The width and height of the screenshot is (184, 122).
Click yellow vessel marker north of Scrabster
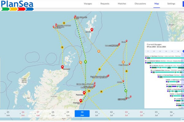click(62, 48)
